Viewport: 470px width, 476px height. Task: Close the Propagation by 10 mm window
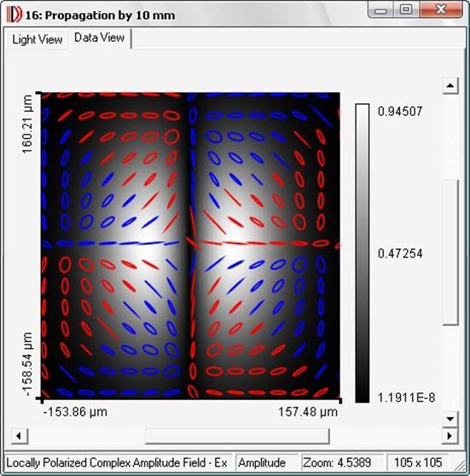click(x=441, y=9)
